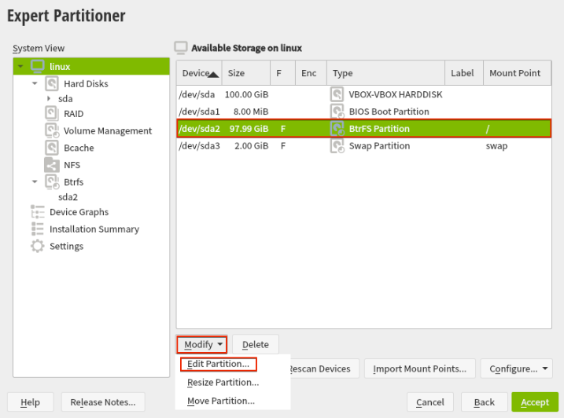Viewport: 564px width, 418px height.
Task: Click the Mount Point column header
Action: [x=518, y=73]
